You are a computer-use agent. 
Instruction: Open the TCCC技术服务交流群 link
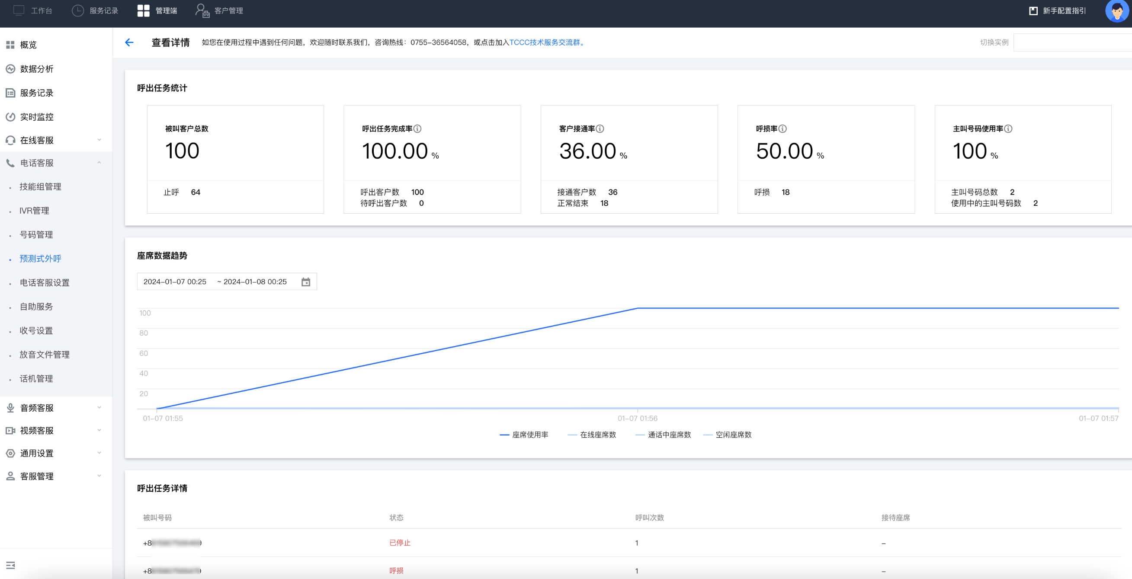coord(547,42)
